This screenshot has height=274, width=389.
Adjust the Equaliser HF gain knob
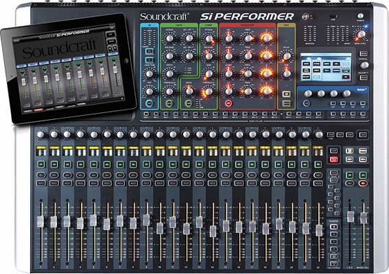tap(228, 38)
